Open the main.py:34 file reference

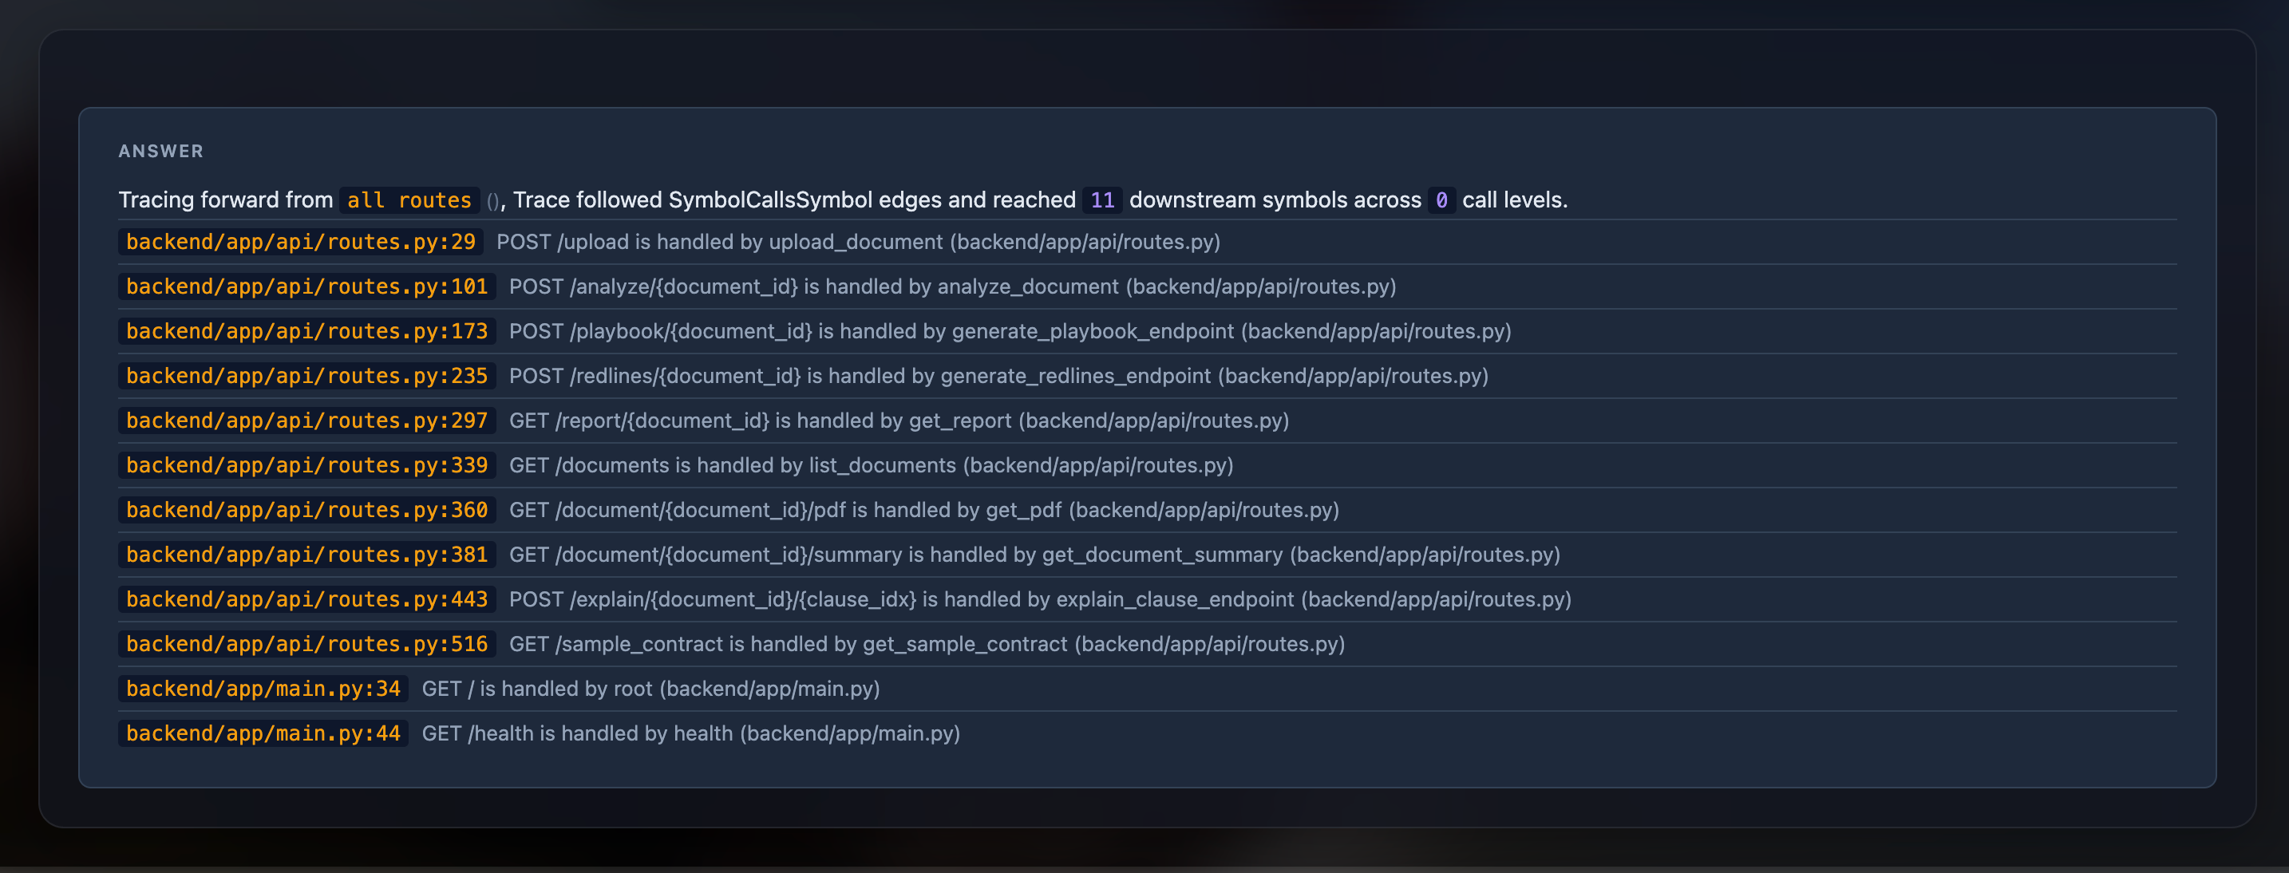tap(263, 689)
